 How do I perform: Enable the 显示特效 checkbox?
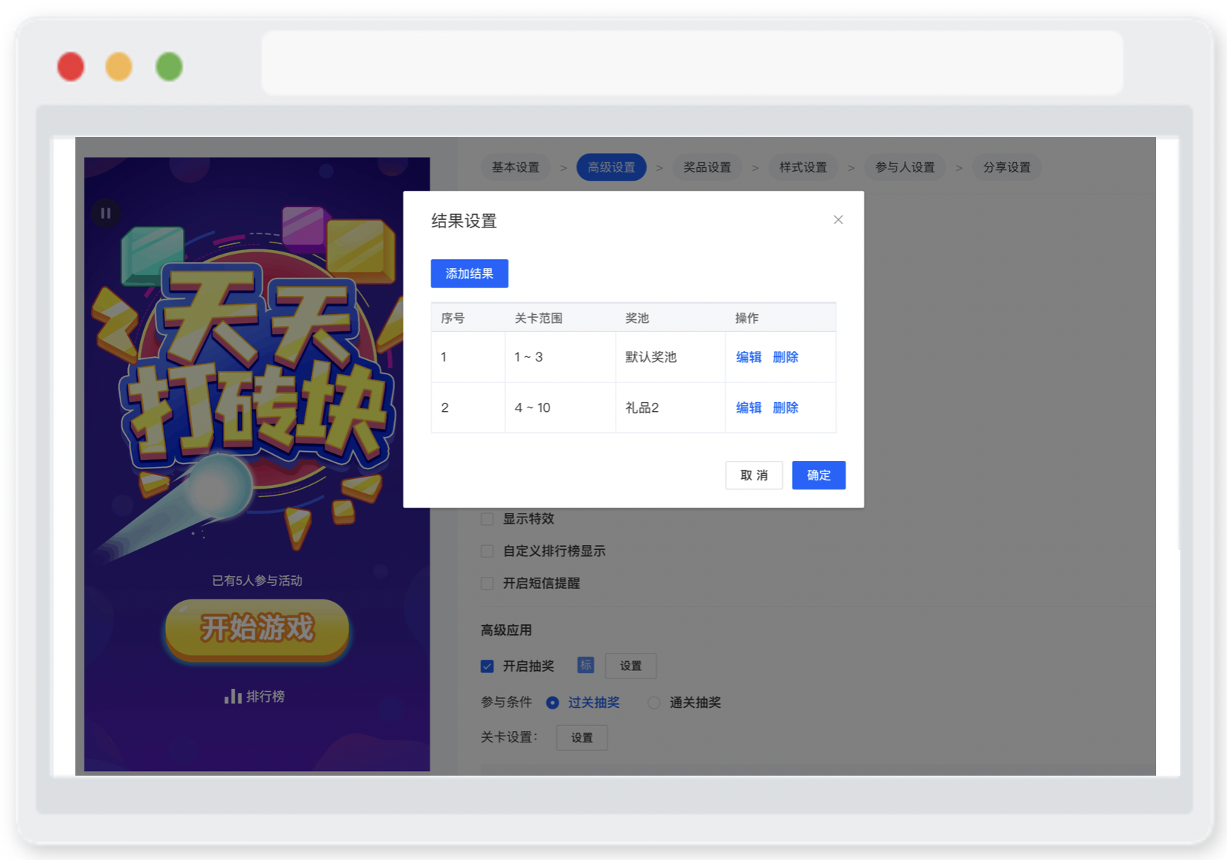[488, 519]
